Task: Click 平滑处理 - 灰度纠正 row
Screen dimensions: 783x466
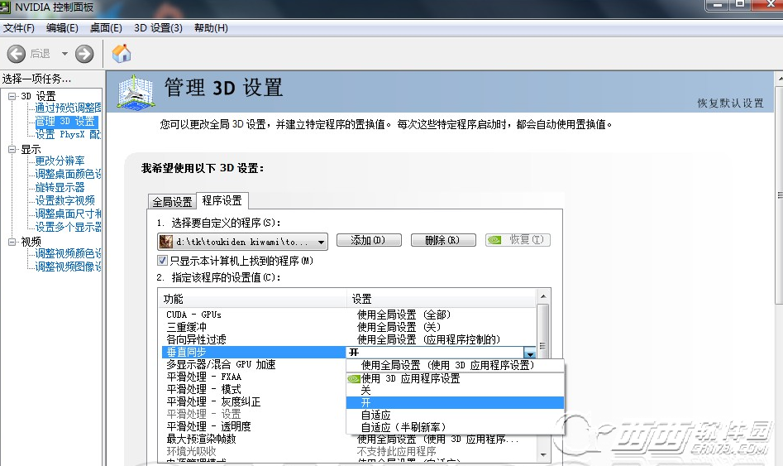Action: click(254, 402)
